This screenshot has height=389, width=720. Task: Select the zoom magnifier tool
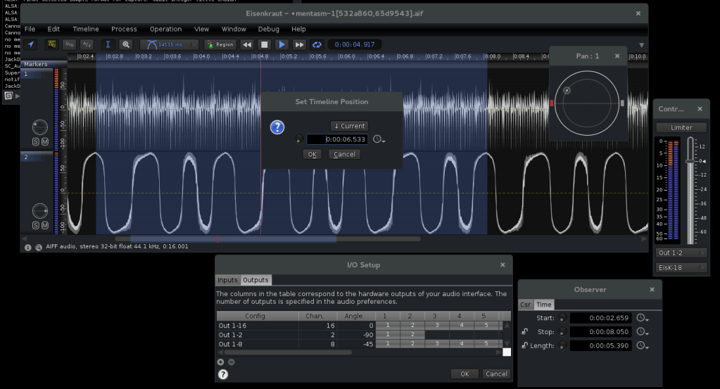127,44
